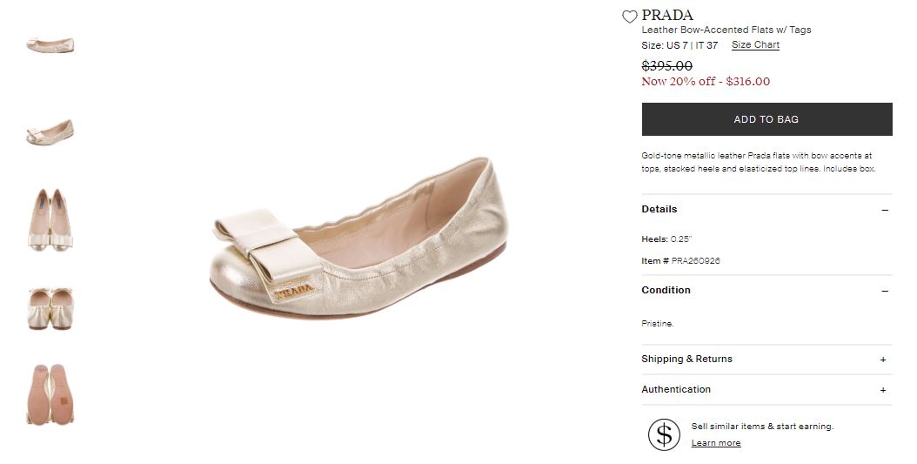Viewport: 917px width, 464px height.
Task: Expand Shipping & Returns with plus icon
Action: pyautogui.click(x=883, y=360)
